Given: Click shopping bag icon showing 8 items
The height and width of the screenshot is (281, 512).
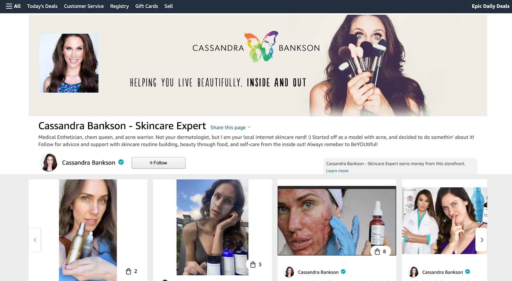Looking at the screenshot, I should click(x=380, y=252).
